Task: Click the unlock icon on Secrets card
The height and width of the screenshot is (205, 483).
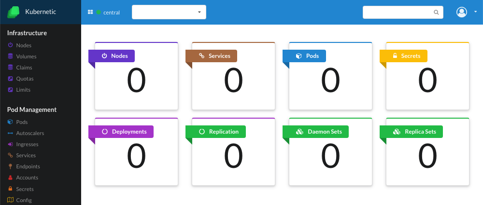Action: pyautogui.click(x=395, y=56)
